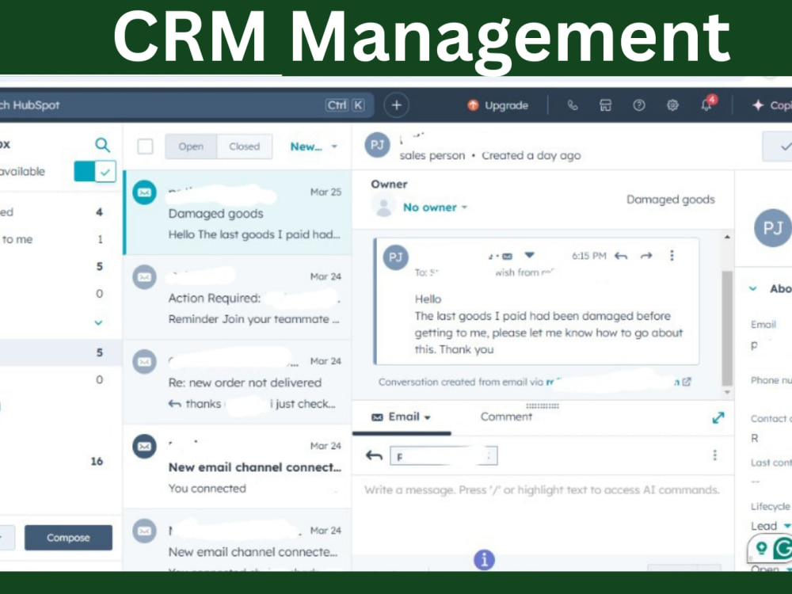Open the create new plus button
792x594 pixels.
point(397,105)
